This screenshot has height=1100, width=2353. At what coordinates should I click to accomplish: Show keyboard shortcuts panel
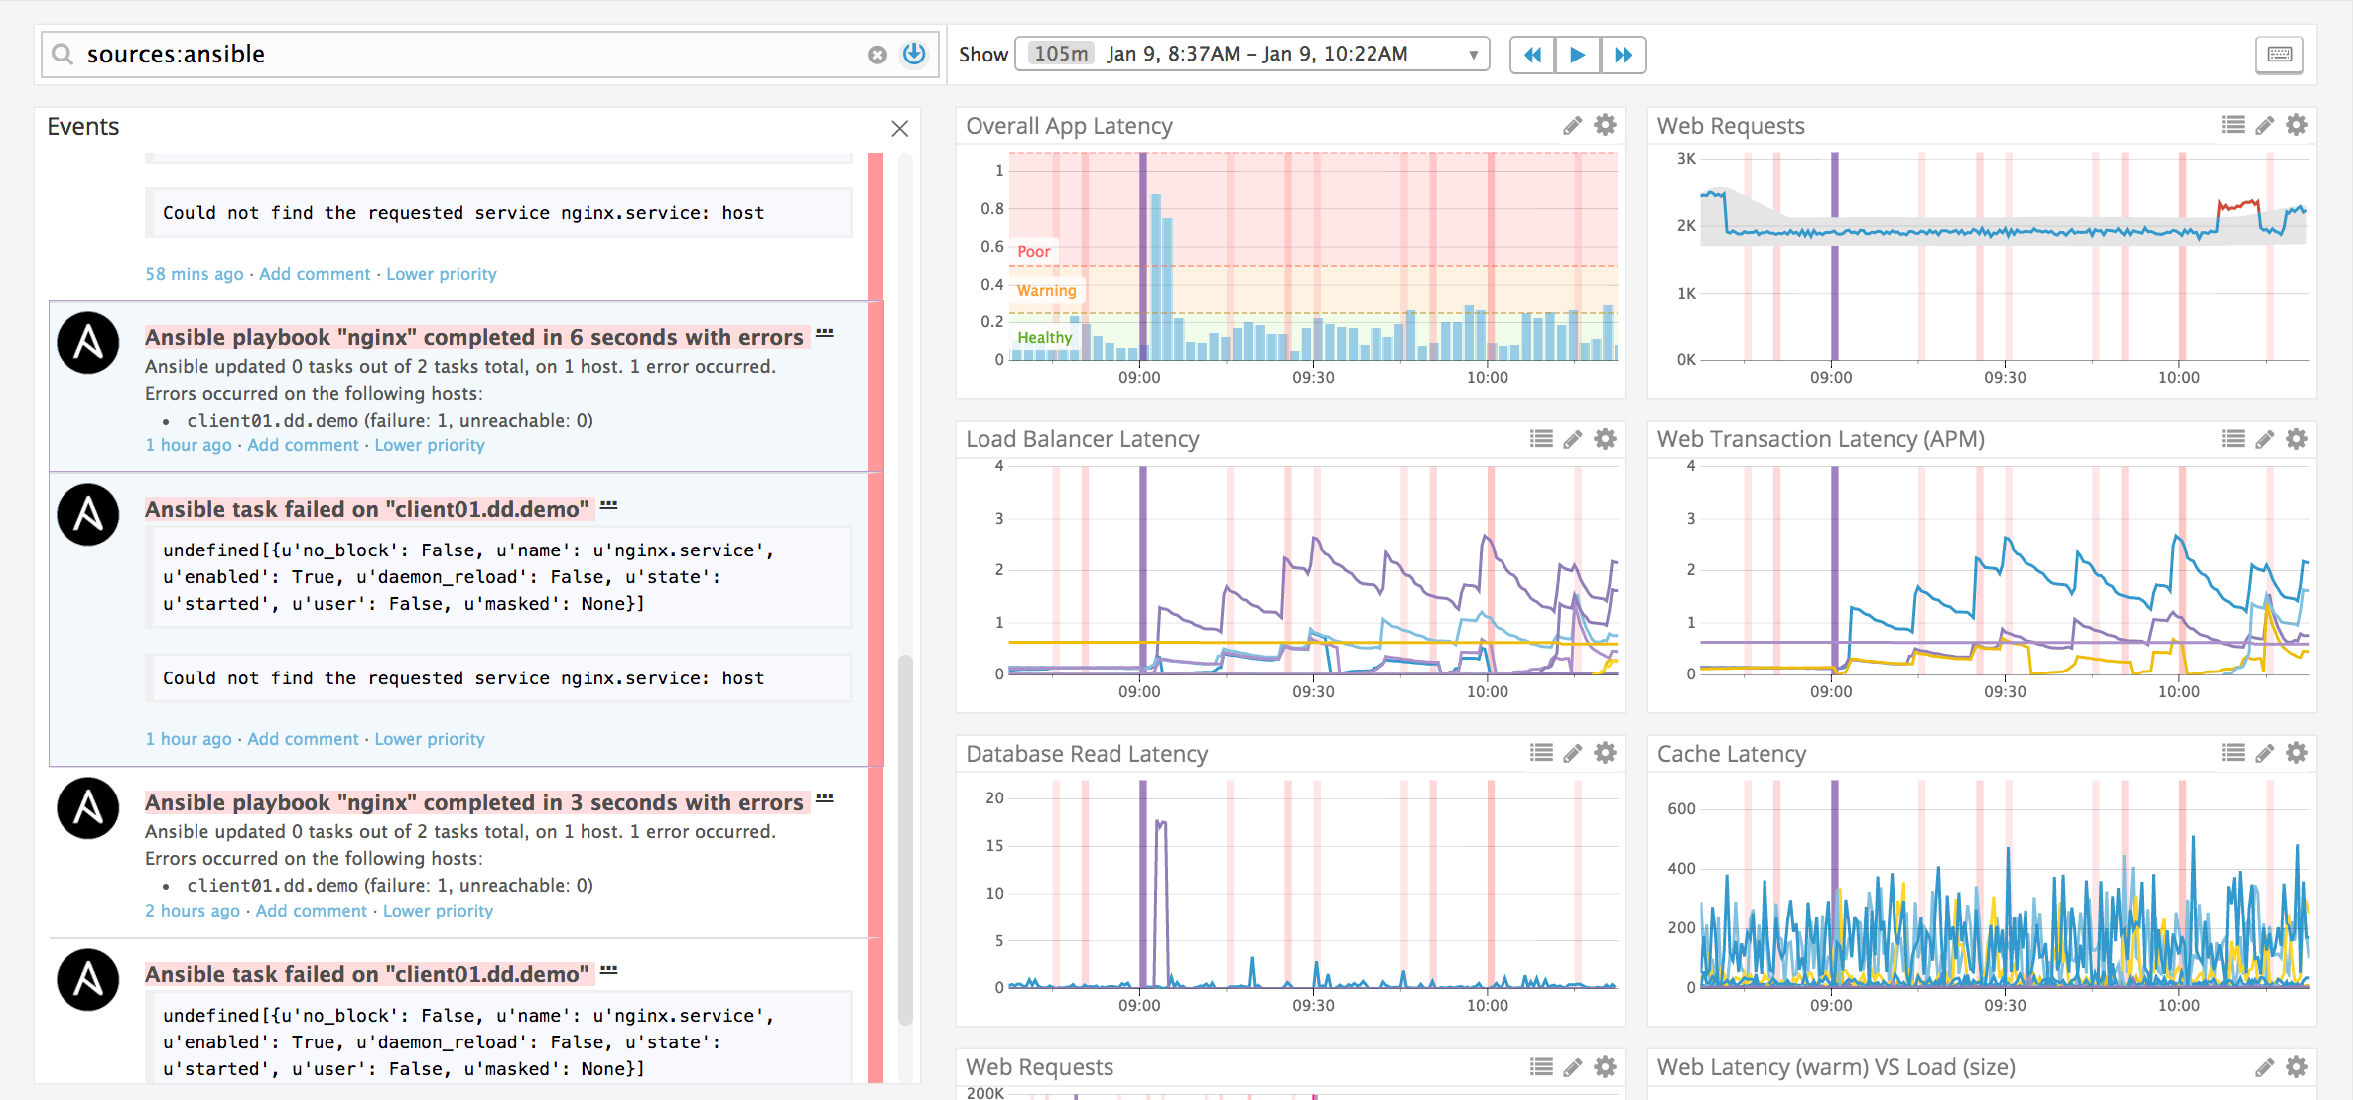(x=2279, y=56)
